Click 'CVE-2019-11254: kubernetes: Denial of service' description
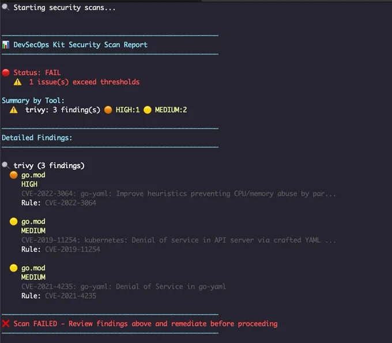392x343 pixels. pos(179,240)
